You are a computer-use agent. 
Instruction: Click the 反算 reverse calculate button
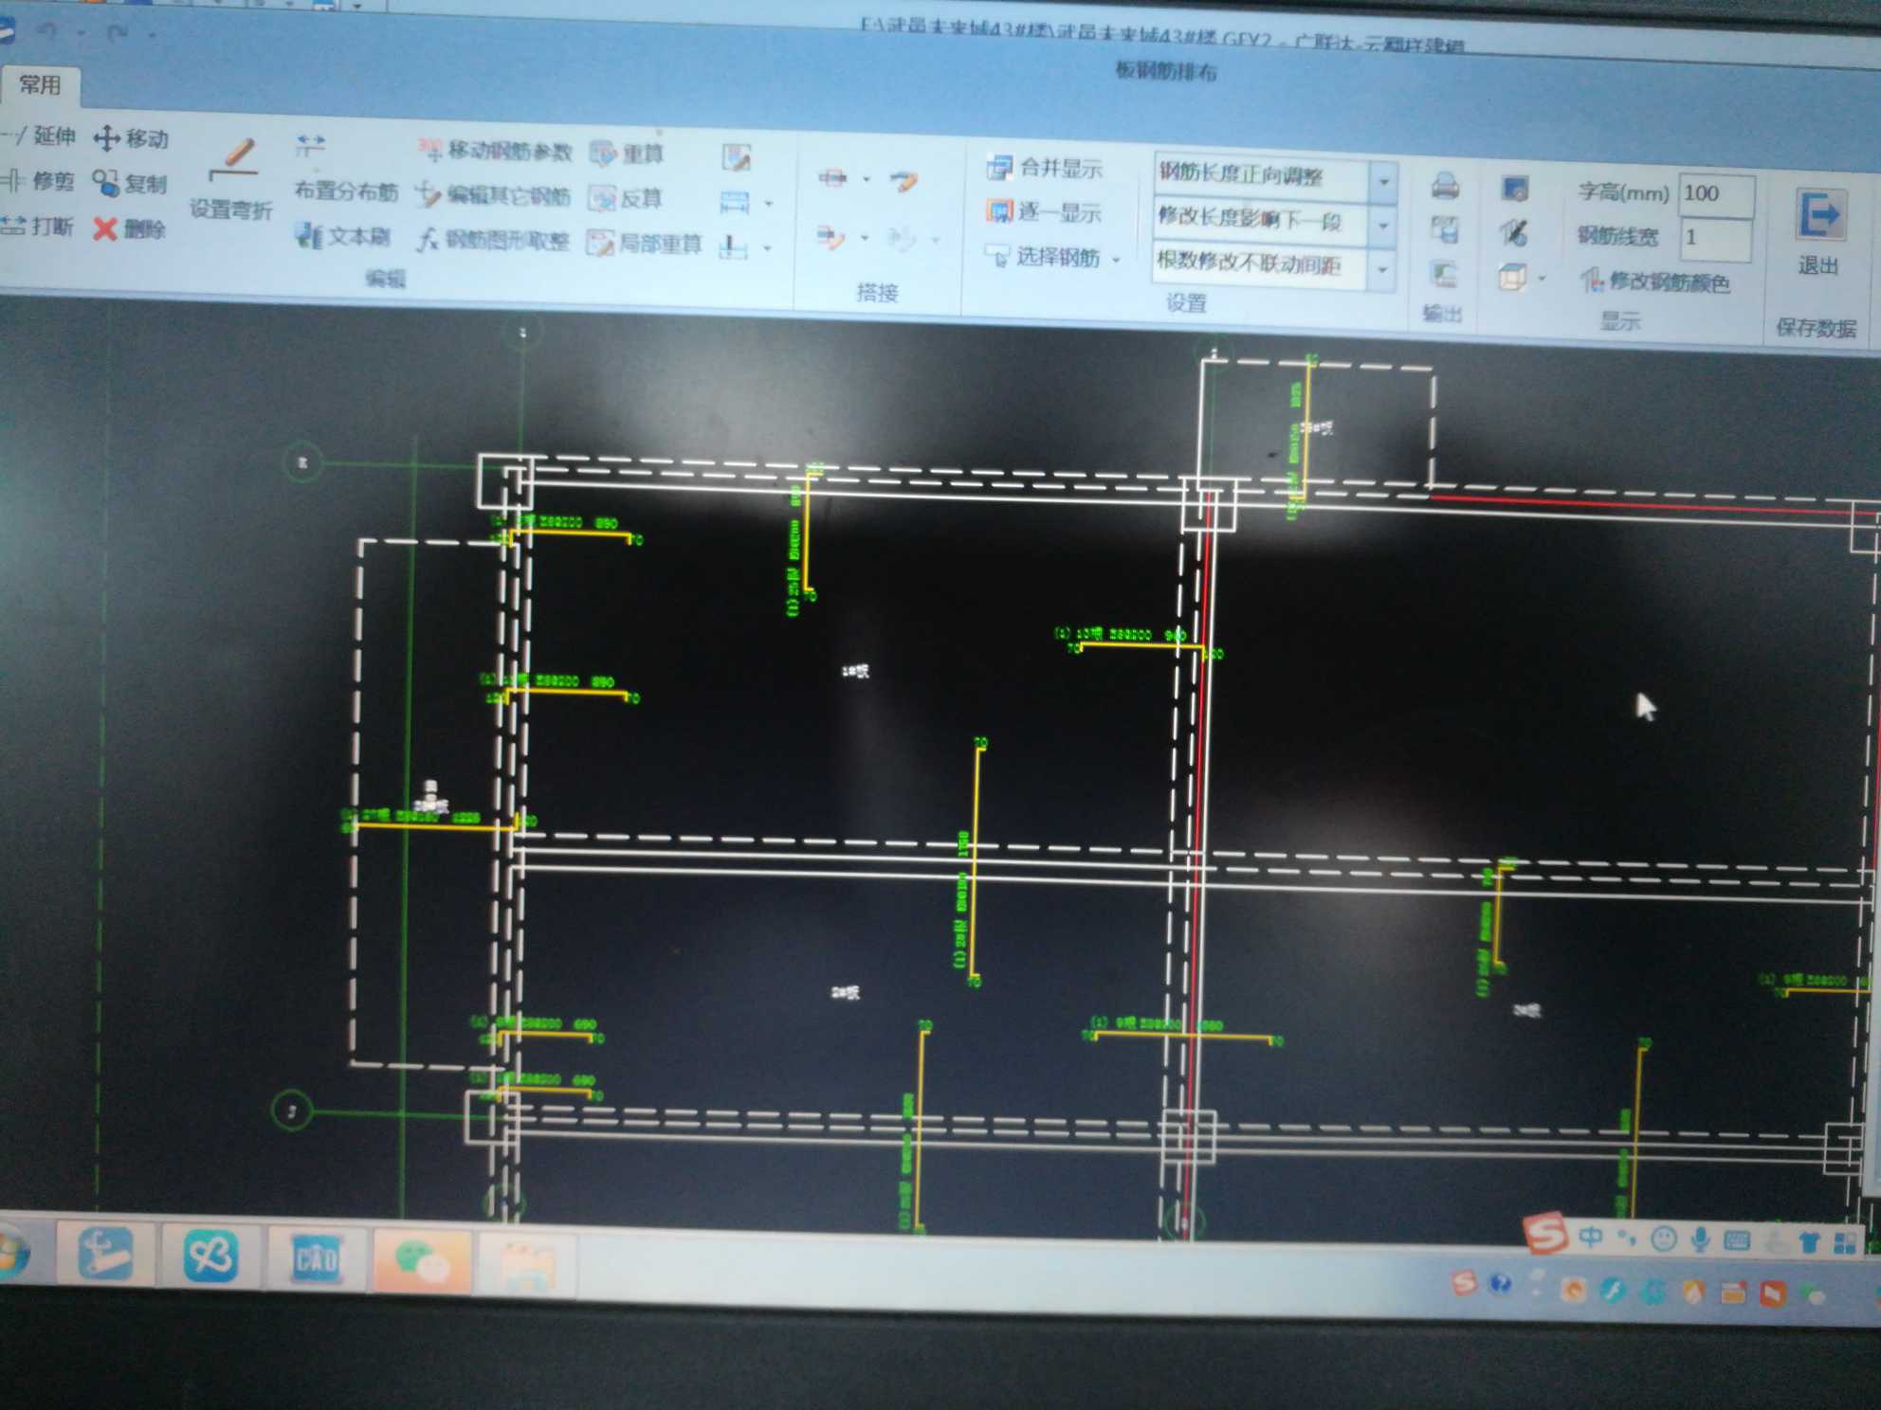tap(626, 198)
